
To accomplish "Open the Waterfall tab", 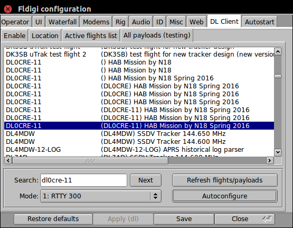I will coord(63,22).
